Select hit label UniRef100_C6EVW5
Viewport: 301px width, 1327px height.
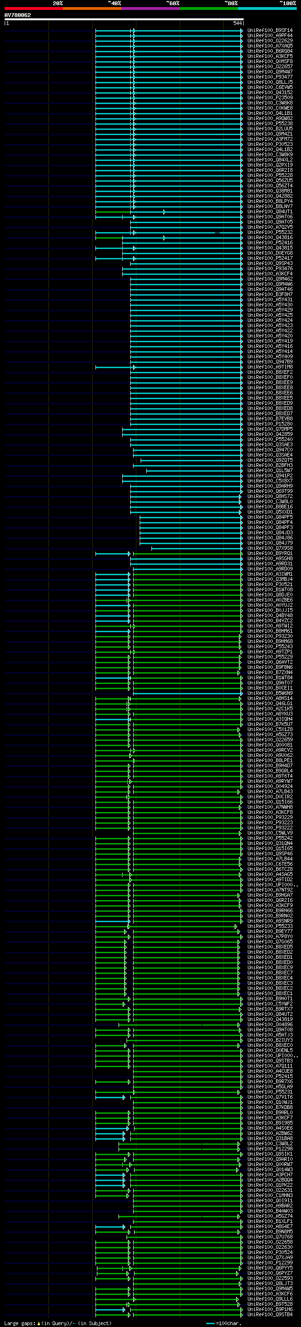tap(270, 87)
